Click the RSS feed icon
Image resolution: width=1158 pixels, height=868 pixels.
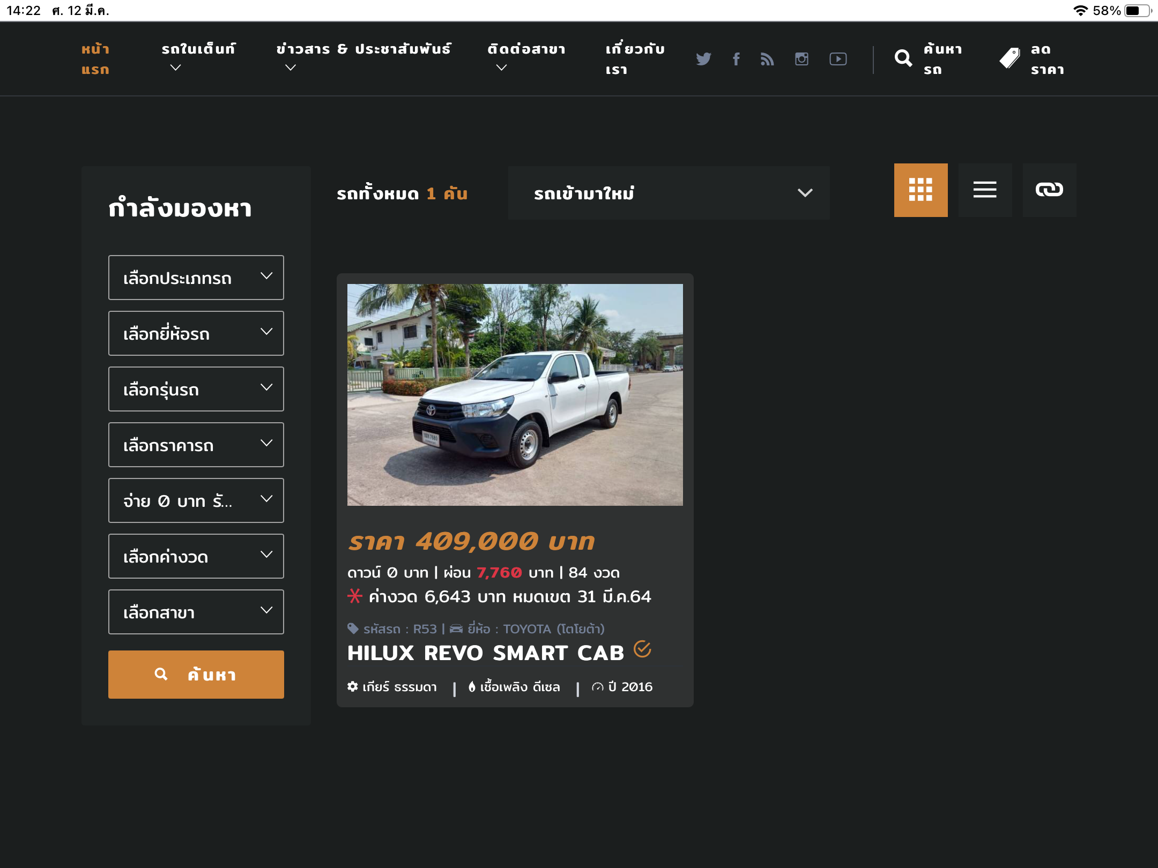[x=767, y=58]
